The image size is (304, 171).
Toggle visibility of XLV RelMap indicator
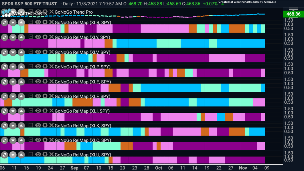tap(38, 52)
